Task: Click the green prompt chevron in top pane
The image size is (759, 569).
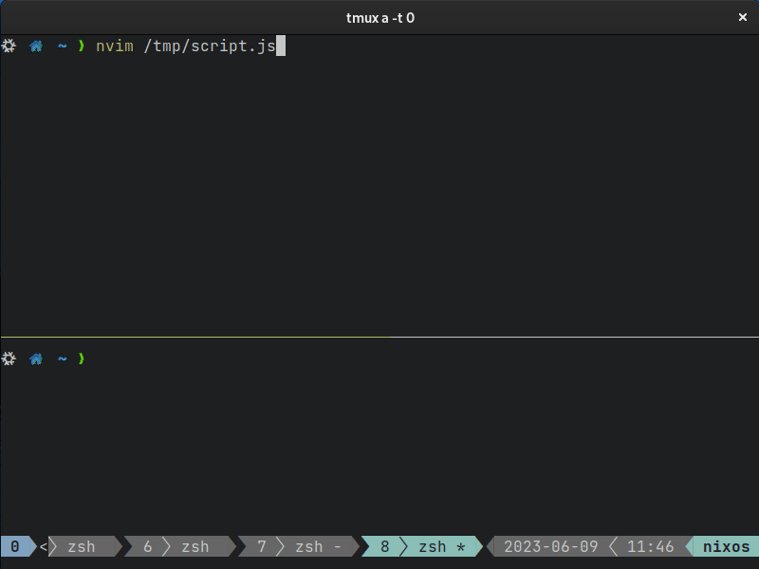Action: (x=82, y=46)
